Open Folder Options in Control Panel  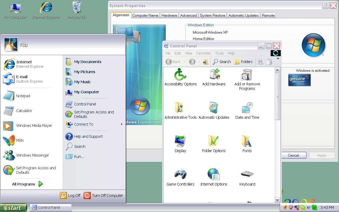point(214,144)
